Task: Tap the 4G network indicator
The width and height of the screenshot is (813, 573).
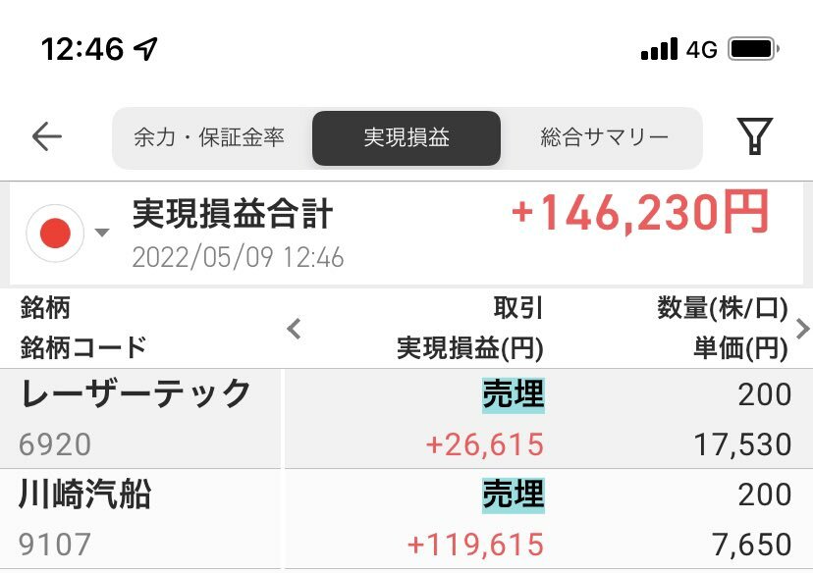Action: pos(702,50)
